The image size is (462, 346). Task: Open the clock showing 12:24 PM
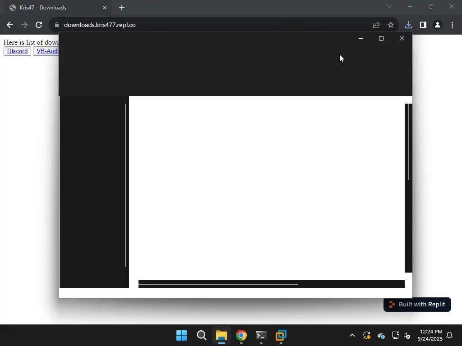[x=430, y=335]
